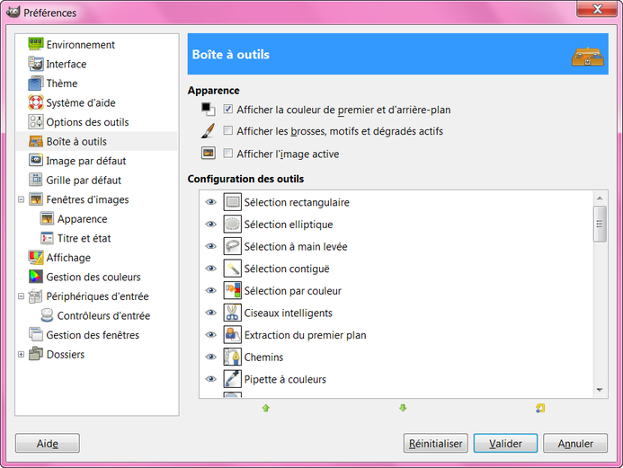
Task: Click the Aide button
Action: 48,443
